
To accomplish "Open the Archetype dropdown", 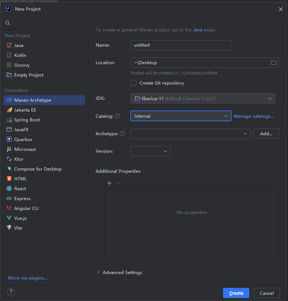I will tap(191, 134).
